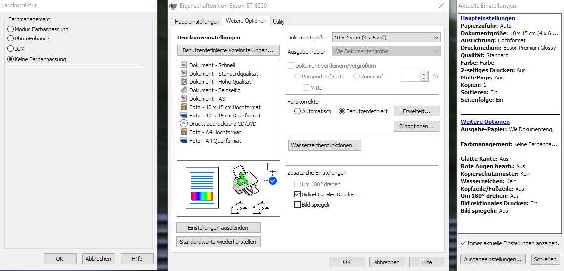The image size is (564, 271).
Task: Switch to Haupteinstellungen tab
Action: pyautogui.click(x=197, y=22)
